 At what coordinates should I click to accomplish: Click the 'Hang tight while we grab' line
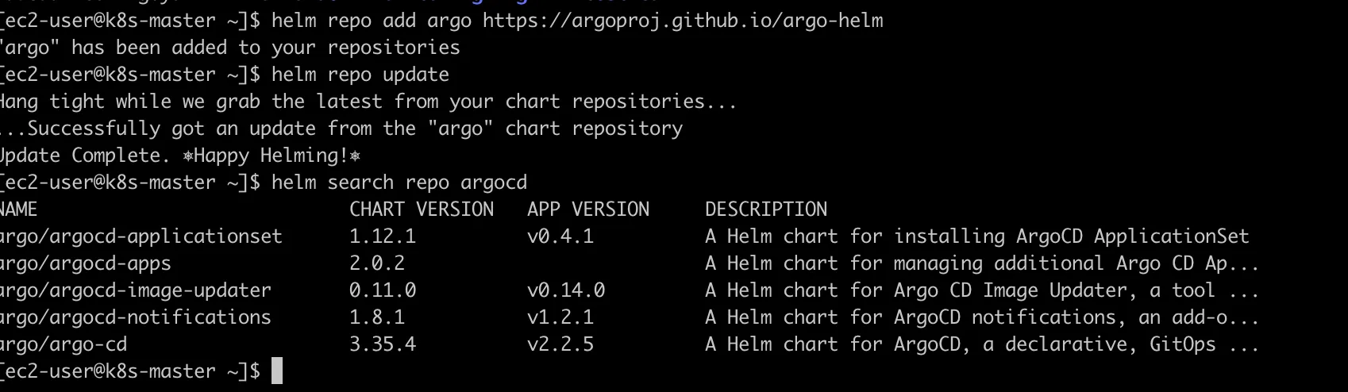368,102
